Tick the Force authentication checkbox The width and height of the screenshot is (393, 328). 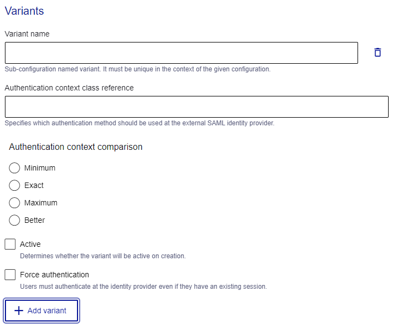coord(10,275)
